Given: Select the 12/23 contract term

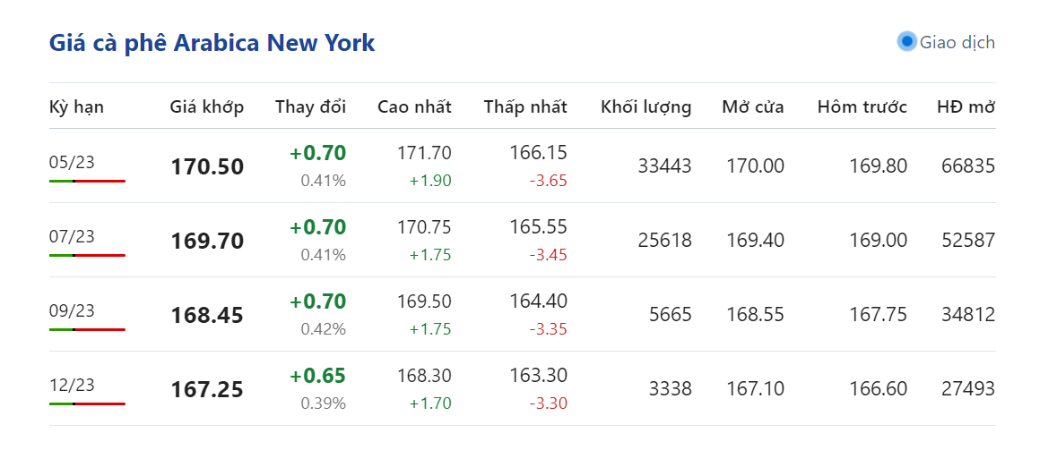Looking at the screenshot, I should point(72,385).
